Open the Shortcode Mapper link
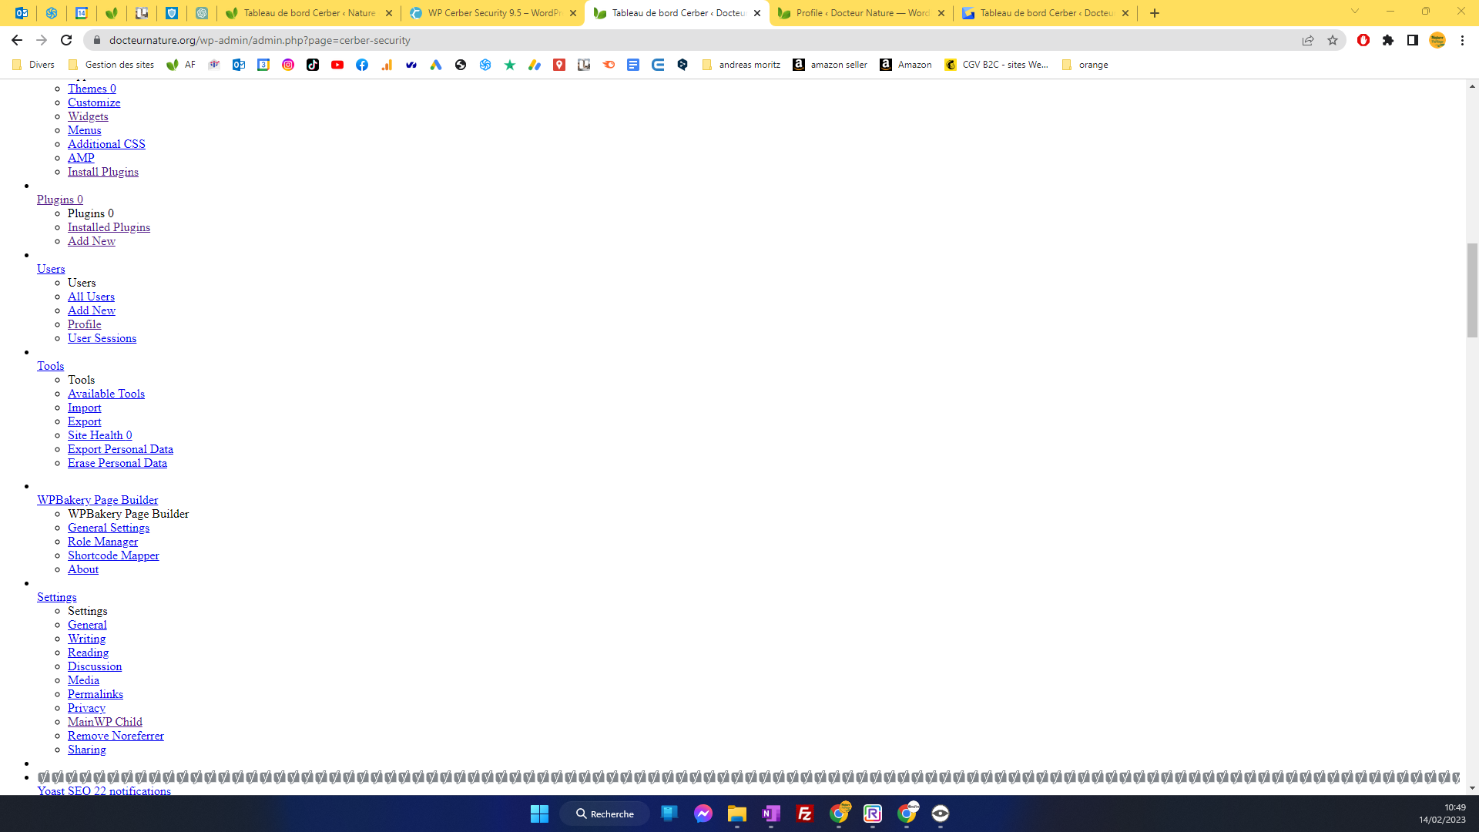Viewport: 1479px width, 832px height. 113,555
